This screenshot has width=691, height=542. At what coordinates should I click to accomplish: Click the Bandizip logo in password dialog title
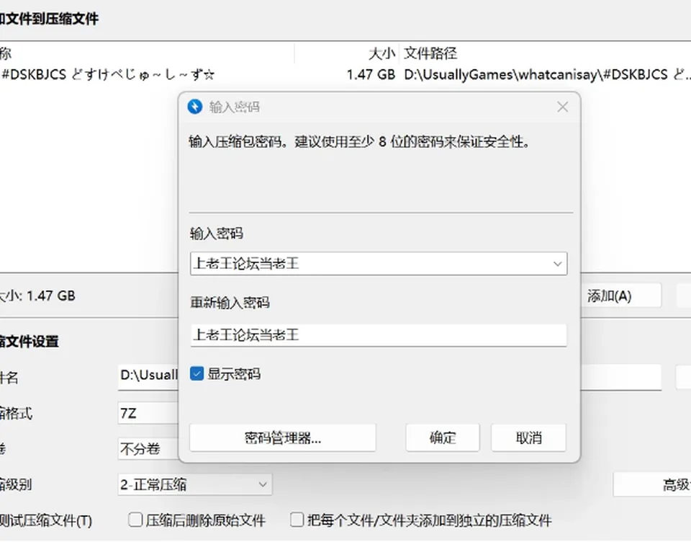pos(195,107)
